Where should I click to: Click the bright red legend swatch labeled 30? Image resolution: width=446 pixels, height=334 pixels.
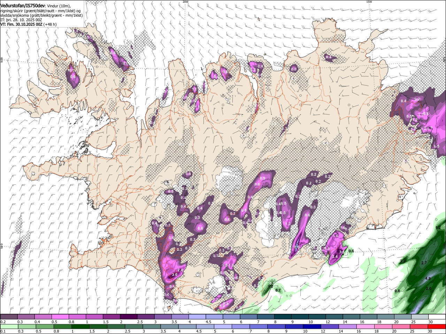[x=437, y=326]
